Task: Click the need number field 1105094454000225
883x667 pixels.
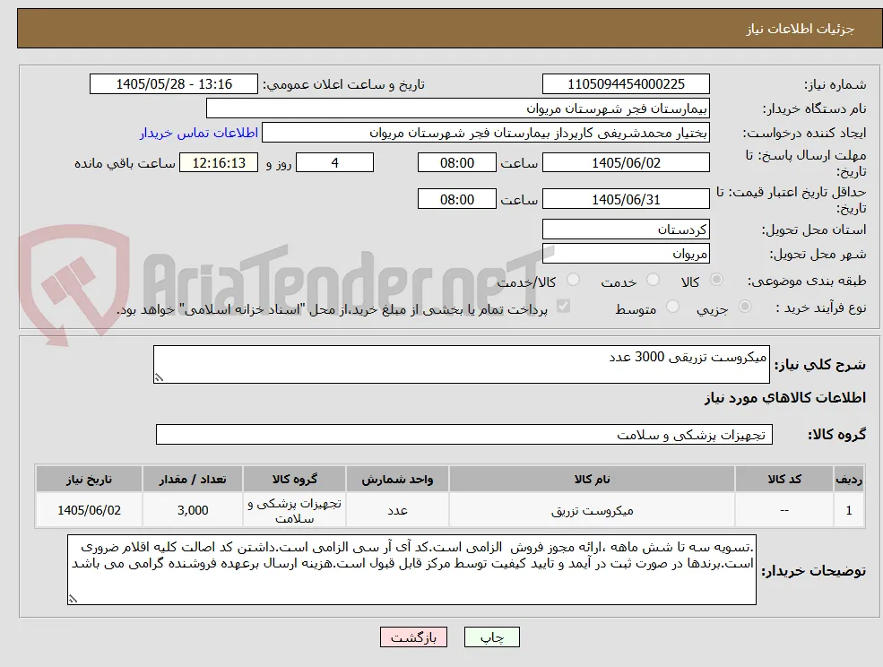Action: tap(626, 84)
